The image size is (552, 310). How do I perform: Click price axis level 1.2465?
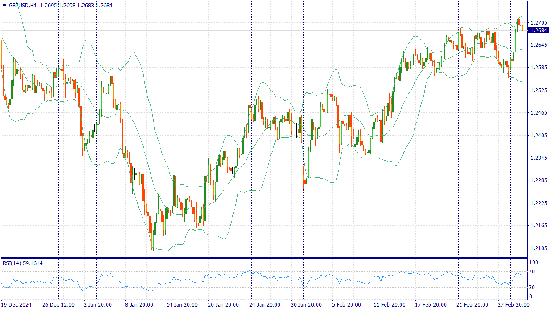538,113
